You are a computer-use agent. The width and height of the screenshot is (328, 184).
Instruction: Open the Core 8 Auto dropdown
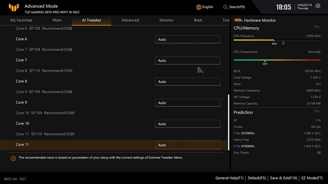point(187,82)
